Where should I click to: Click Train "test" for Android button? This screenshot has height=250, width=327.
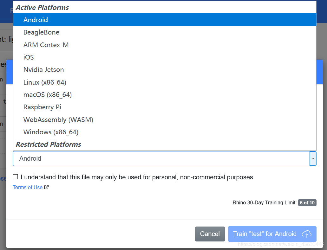pos(272,234)
